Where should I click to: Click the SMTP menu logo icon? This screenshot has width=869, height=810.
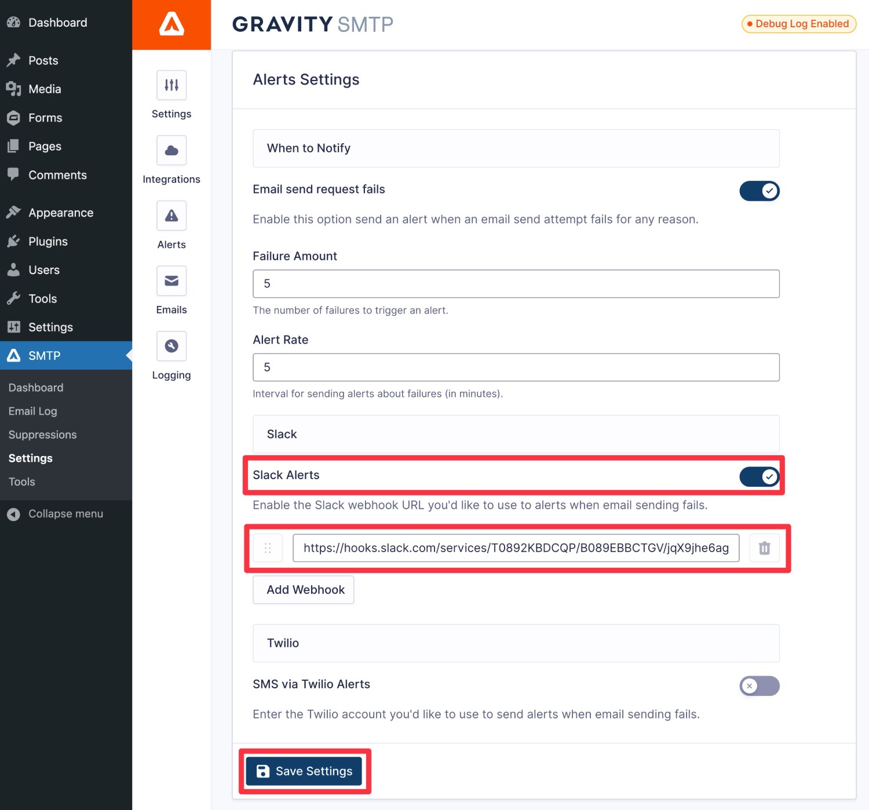[13, 356]
